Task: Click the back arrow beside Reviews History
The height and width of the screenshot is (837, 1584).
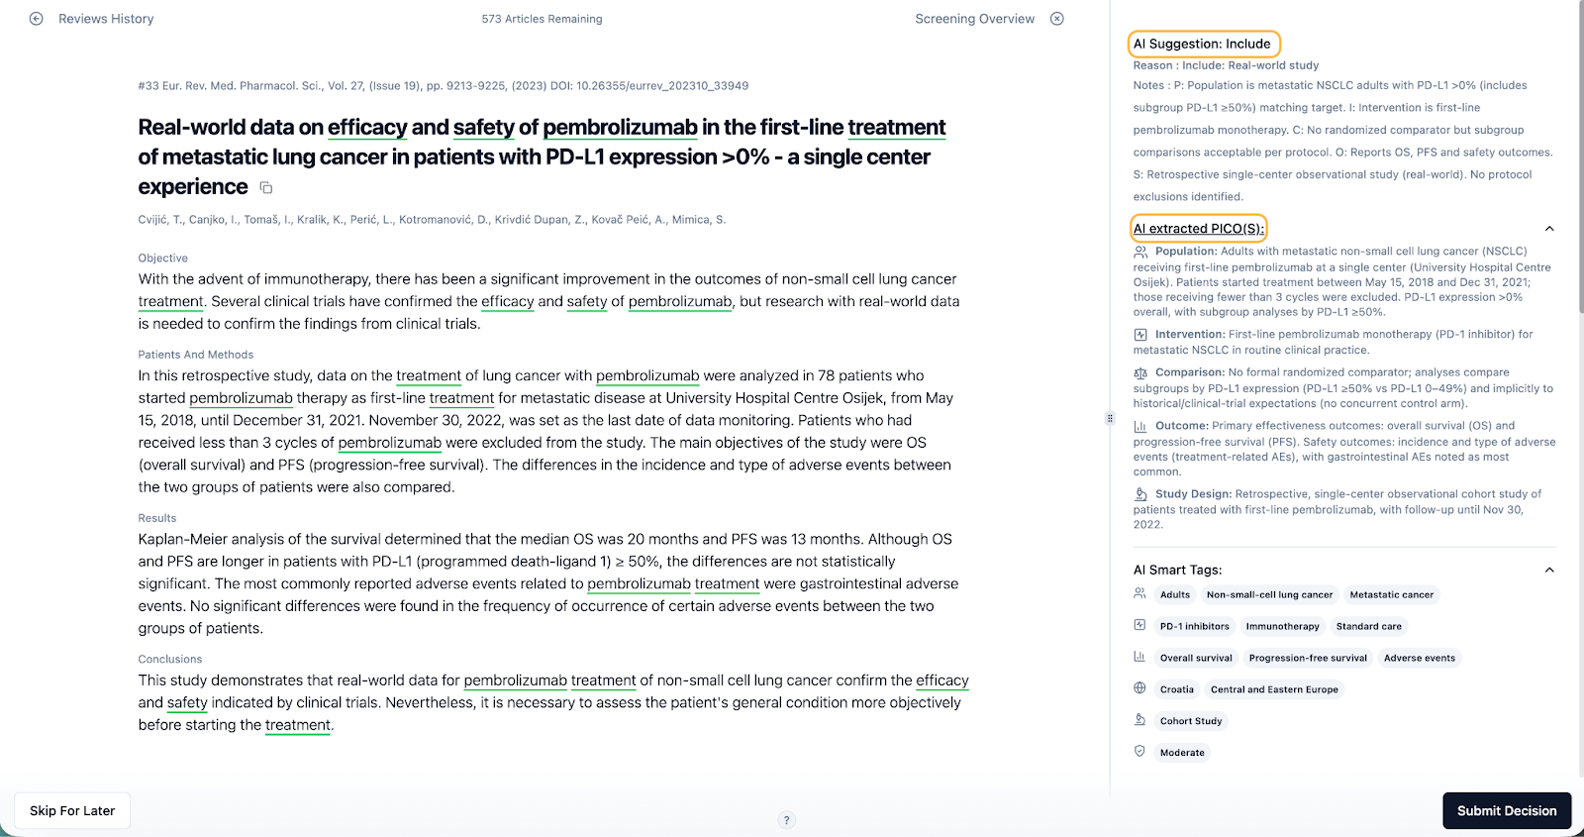Action: point(37,19)
